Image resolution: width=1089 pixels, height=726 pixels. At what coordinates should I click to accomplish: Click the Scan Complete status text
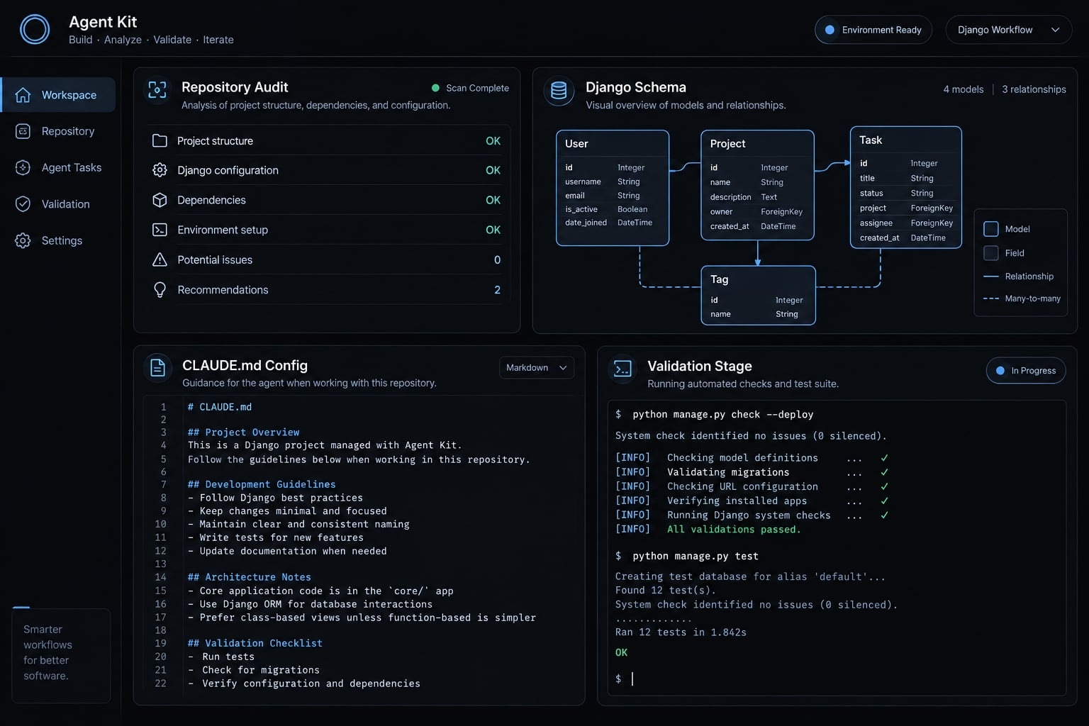(477, 88)
